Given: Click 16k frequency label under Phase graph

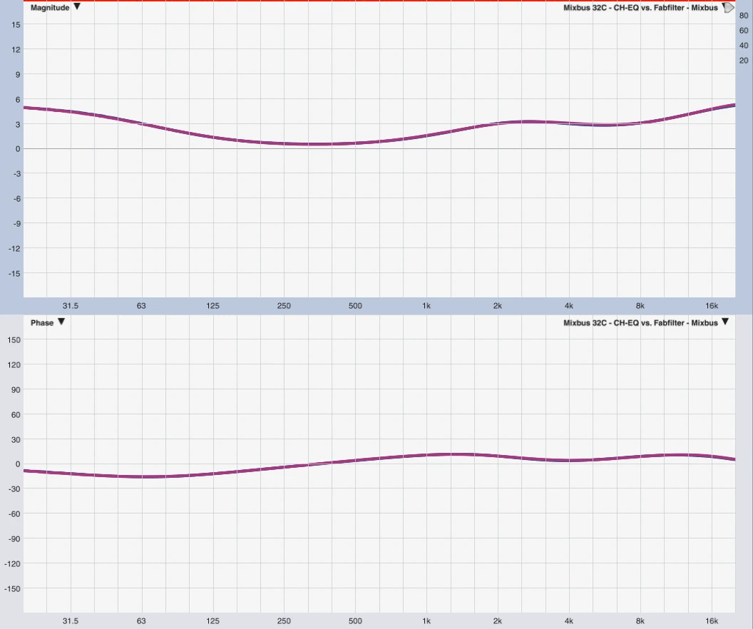Looking at the screenshot, I should coord(711,622).
